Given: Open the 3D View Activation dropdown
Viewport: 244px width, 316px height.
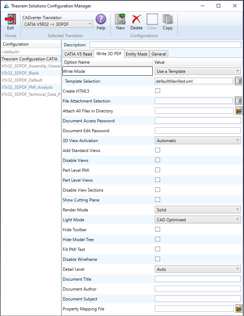Looking at the screenshot, I should coord(198,140).
